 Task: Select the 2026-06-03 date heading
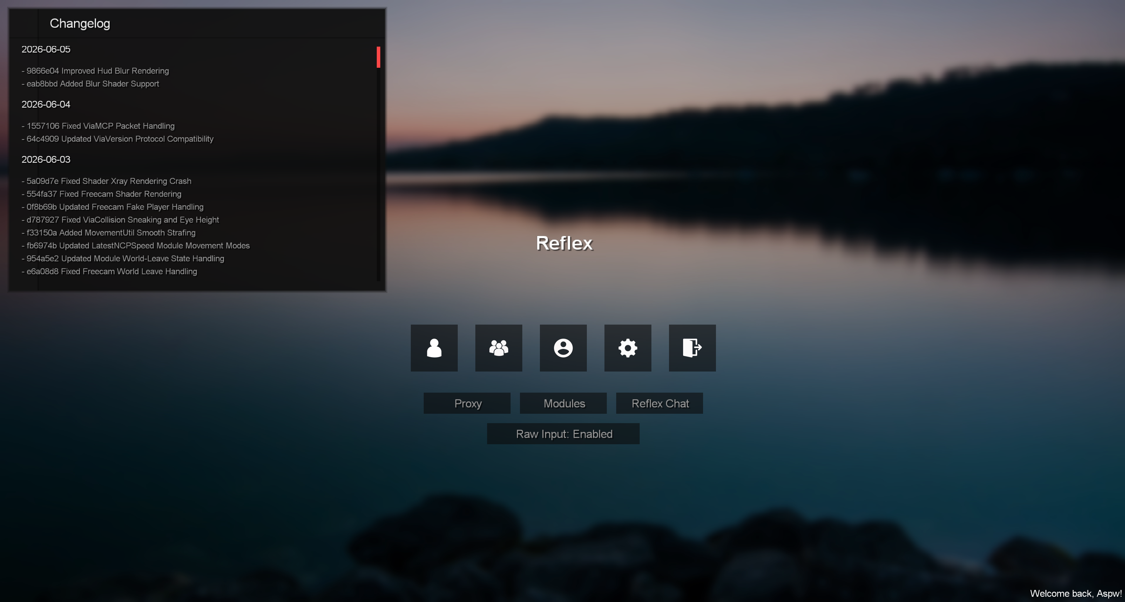tap(46, 159)
